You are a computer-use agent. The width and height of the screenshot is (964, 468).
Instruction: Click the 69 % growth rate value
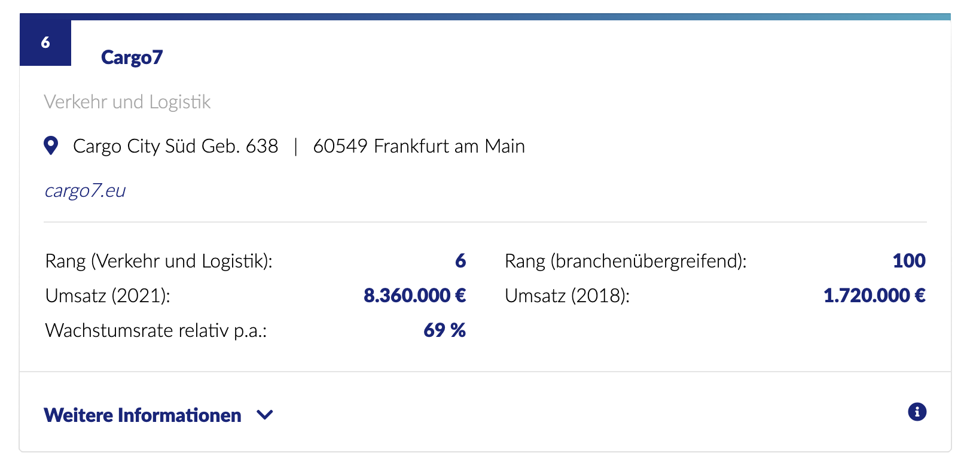[x=444, y=330]
